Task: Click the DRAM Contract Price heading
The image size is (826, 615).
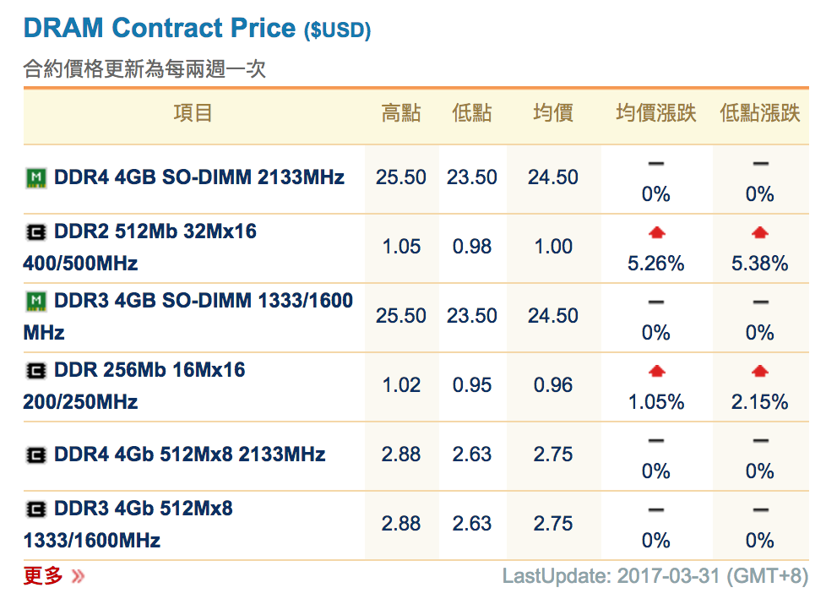Action: (x=160, y=28)
